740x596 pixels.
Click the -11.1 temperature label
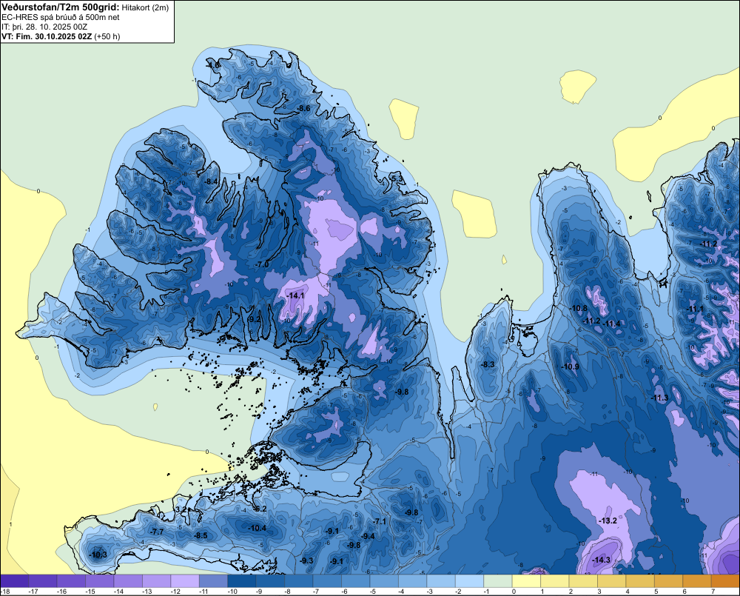click(x=695, y=309)
